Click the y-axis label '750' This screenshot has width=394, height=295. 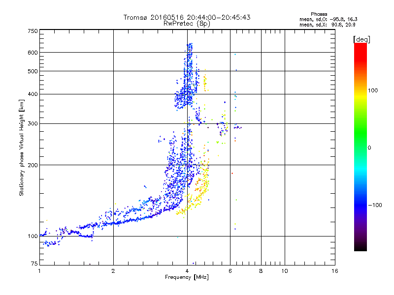(33, 31)
